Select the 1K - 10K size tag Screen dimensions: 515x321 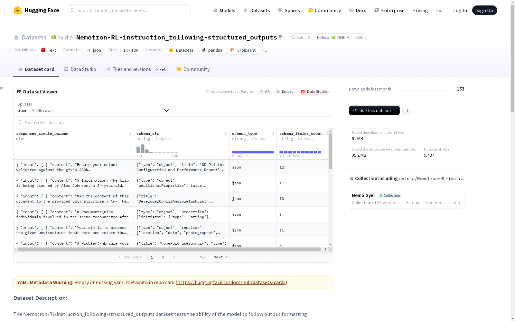(x=131, y=50)
